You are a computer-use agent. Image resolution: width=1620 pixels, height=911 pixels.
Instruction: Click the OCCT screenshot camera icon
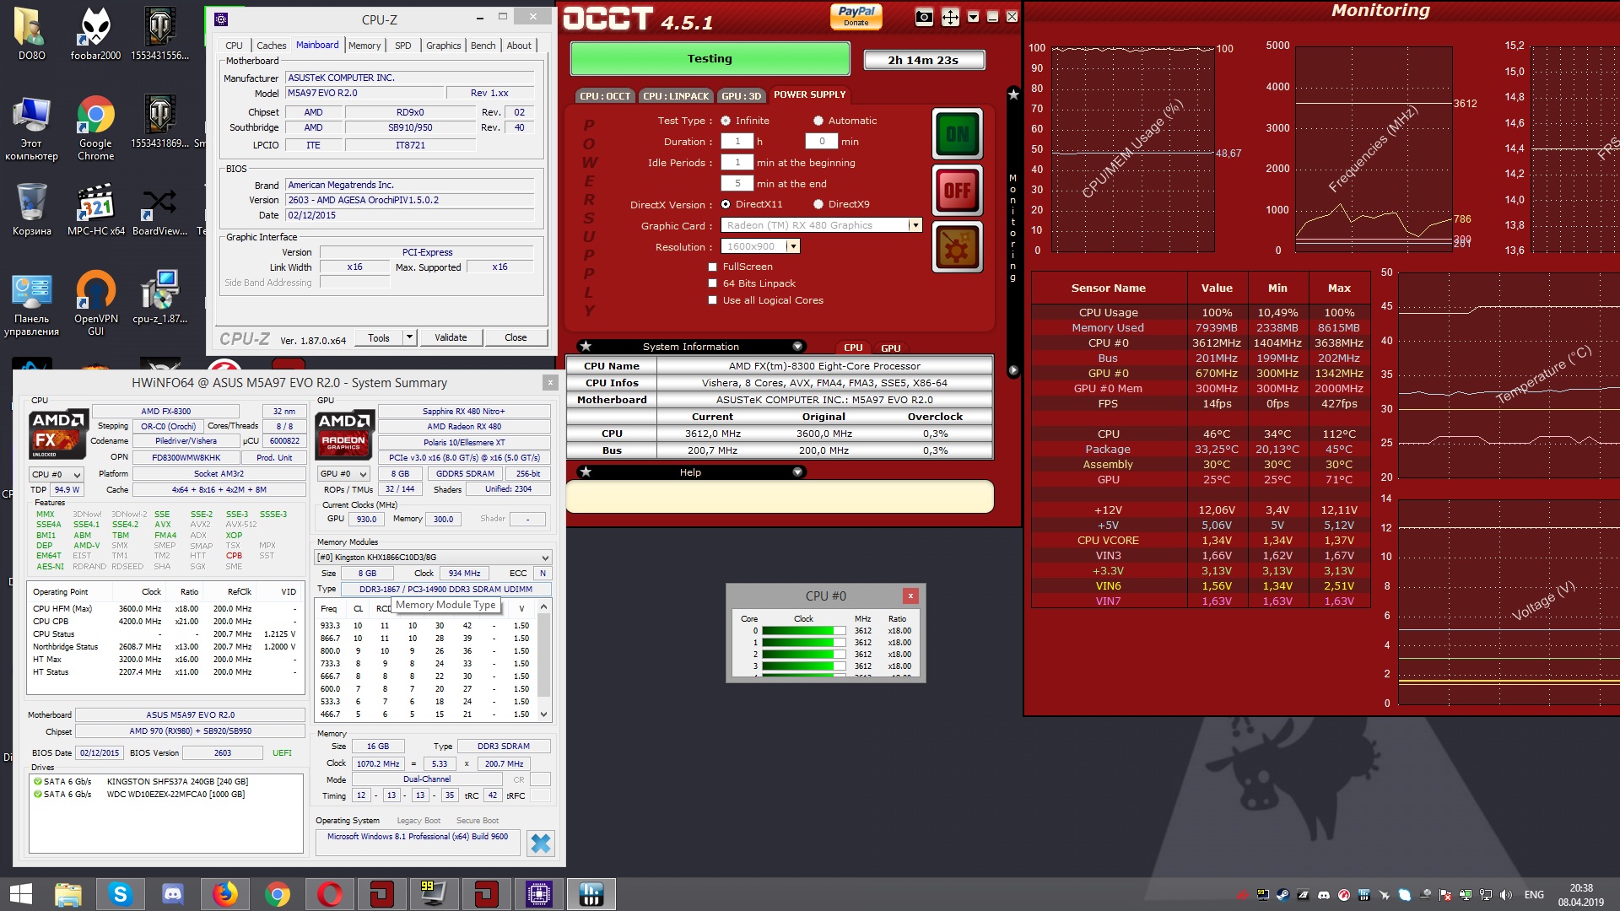[x=924, y=17]
